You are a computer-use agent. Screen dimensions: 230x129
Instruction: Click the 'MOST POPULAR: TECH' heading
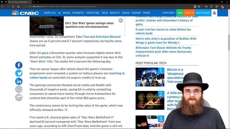tap(151, 63)
